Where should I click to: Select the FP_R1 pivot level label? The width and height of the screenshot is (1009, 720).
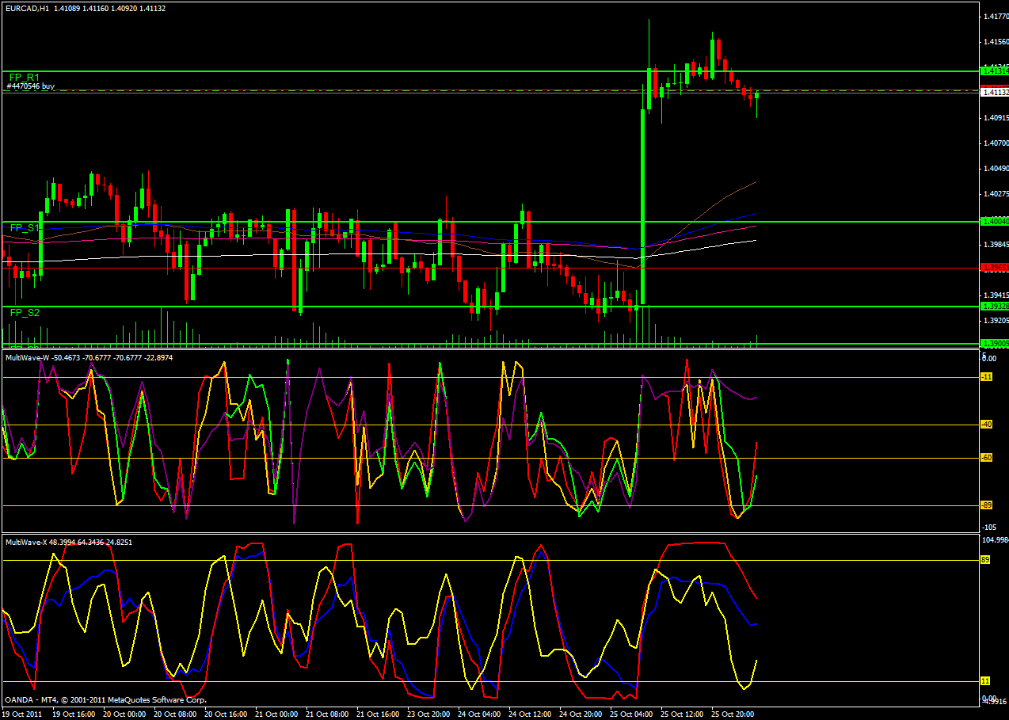pyautogui.click(x=25, y=78)
